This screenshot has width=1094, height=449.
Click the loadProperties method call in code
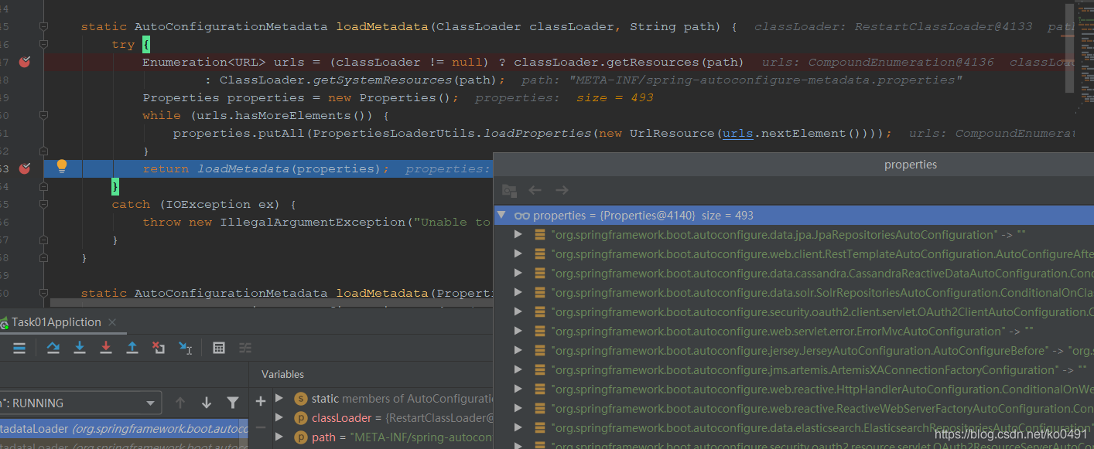click(537, 133)
